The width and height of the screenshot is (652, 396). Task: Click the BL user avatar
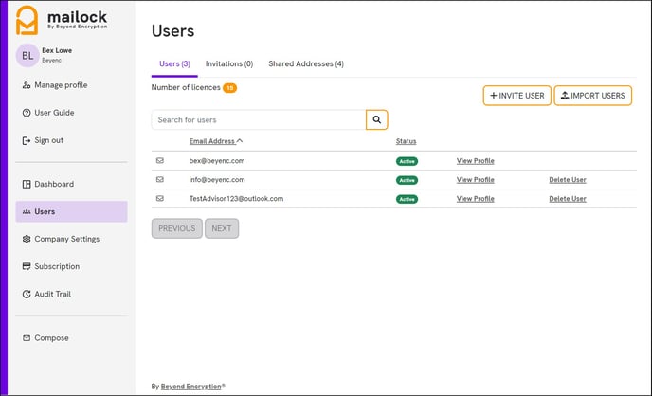click(x=27, y=55)
